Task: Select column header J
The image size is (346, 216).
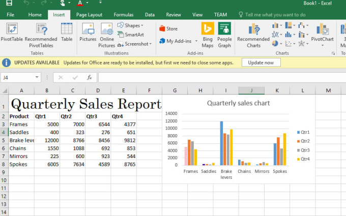Action: click(251, 90)
